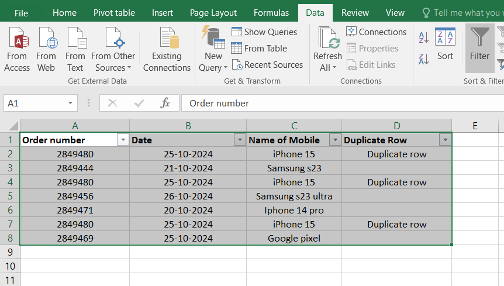
Task: Click Show Queries
Action: tap(264, 32)
